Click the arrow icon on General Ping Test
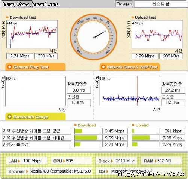Image resolution: width=188 pixels, height=179 pixels. pyautogui.click(x=10, y=67)
